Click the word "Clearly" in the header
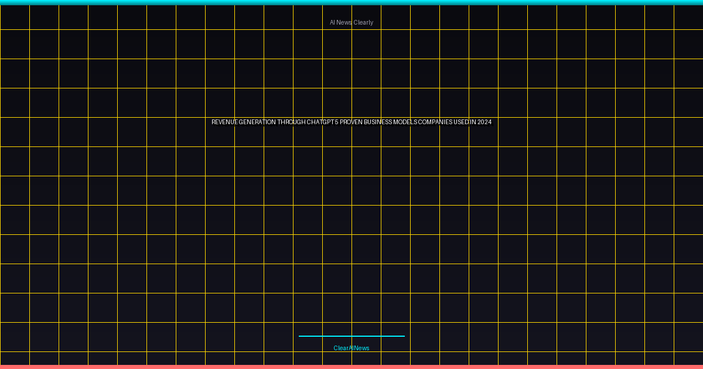703x369 pixels. coord(363,22)
